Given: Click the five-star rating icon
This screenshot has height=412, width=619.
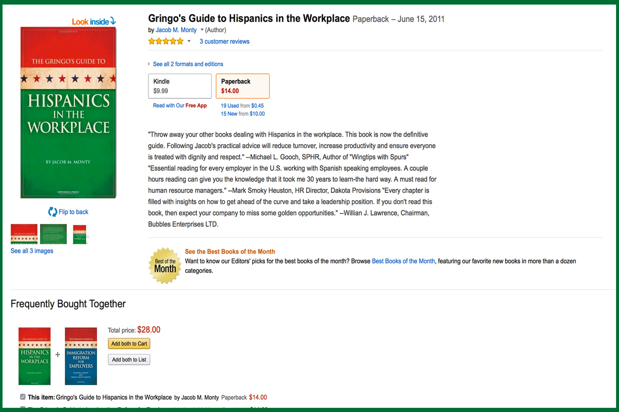Looking at the screenshot, I should click(x=166, y=41).
